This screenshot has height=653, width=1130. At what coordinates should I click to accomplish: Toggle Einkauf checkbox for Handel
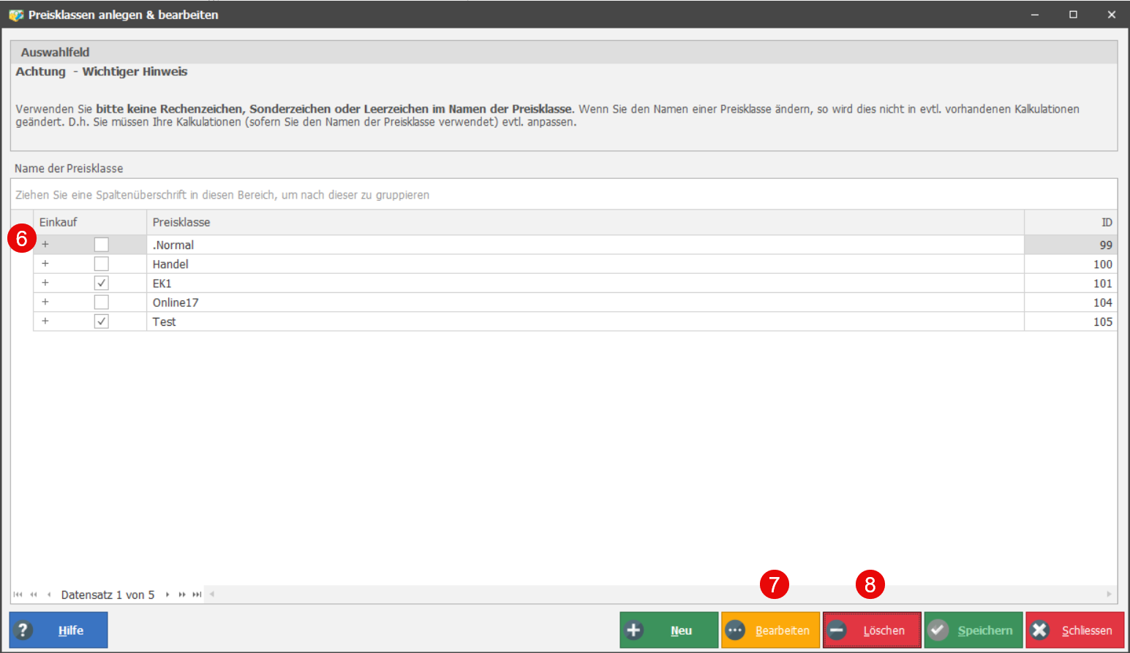[102, 264]
